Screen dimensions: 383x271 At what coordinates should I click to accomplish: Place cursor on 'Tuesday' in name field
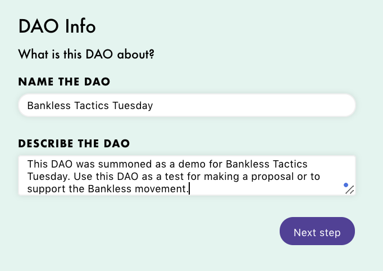click(x=133, y=106)
